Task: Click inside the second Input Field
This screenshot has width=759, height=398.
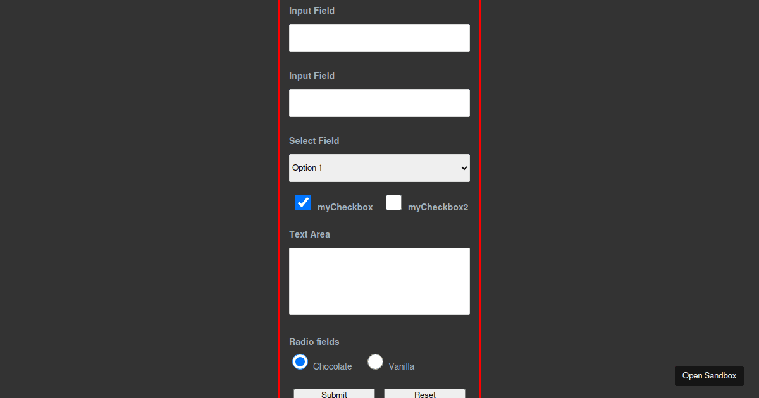Action: pos(379,102)
